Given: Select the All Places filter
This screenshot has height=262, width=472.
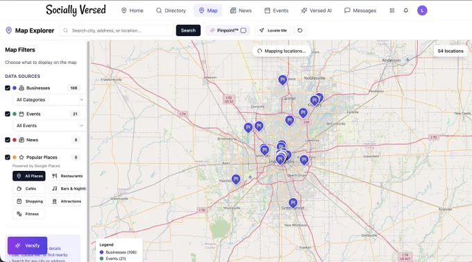Looking at the screenshot, I should click(29, 176).
